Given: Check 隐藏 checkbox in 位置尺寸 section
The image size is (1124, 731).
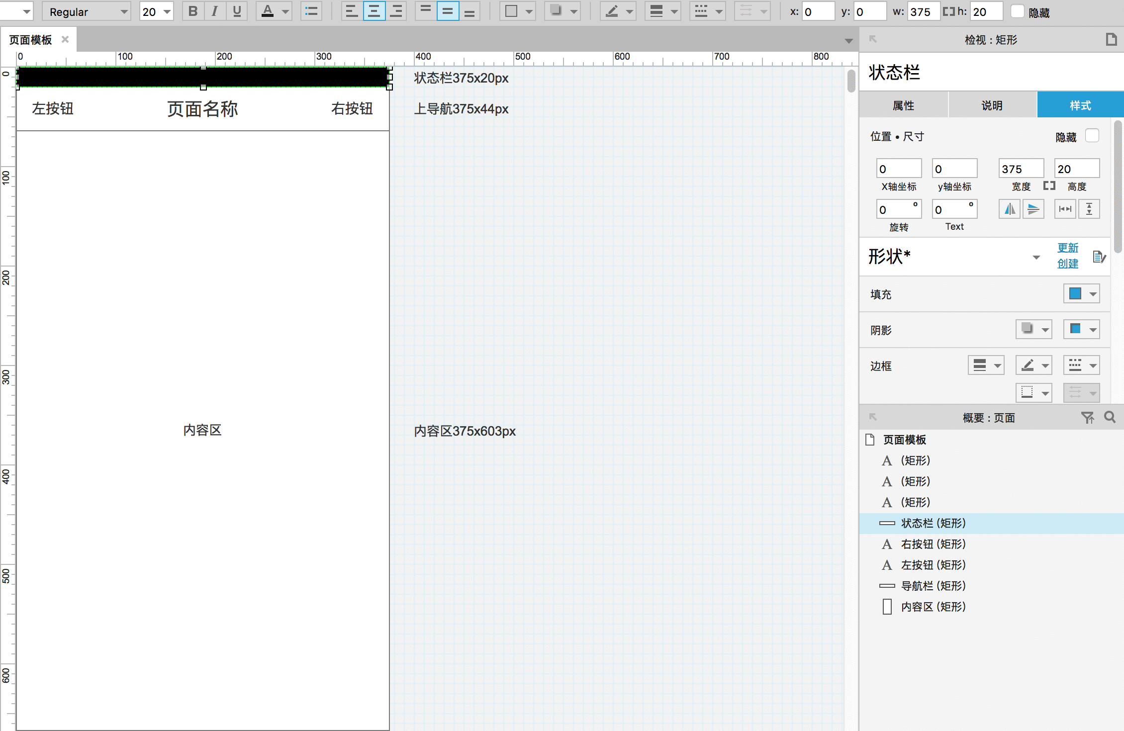Looking at the screenshot, I should [1092, 136].
